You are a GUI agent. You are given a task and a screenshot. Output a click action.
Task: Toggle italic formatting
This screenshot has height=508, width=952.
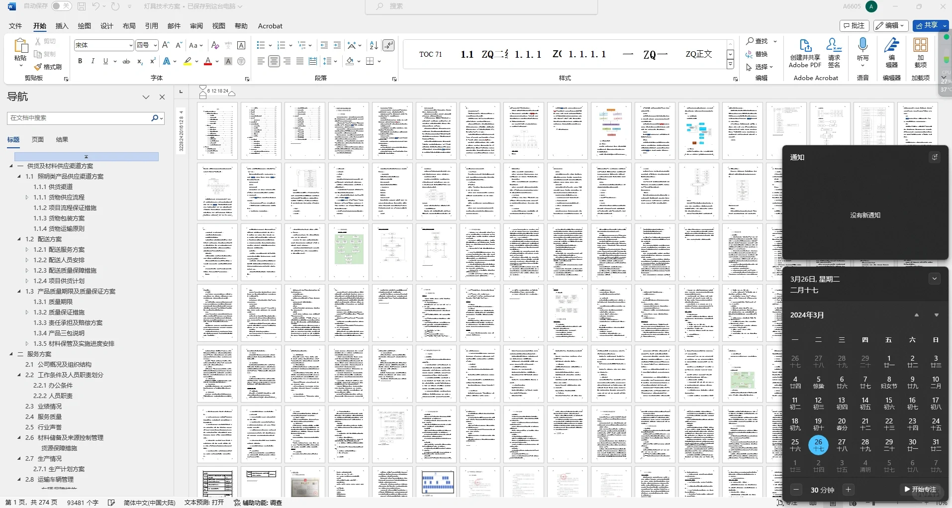pos(93,61)
